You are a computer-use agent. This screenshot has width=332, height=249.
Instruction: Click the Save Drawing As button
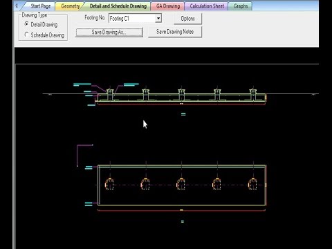109,32
